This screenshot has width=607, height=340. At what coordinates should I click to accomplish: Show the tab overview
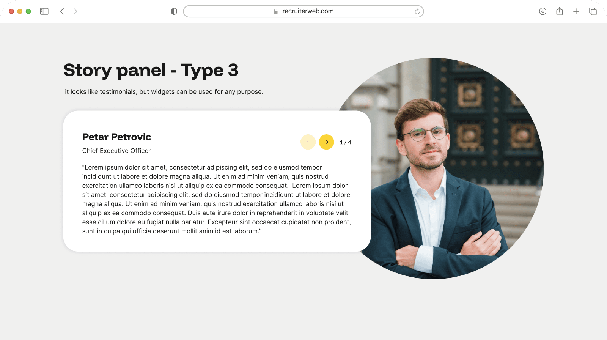click(593, 11)
